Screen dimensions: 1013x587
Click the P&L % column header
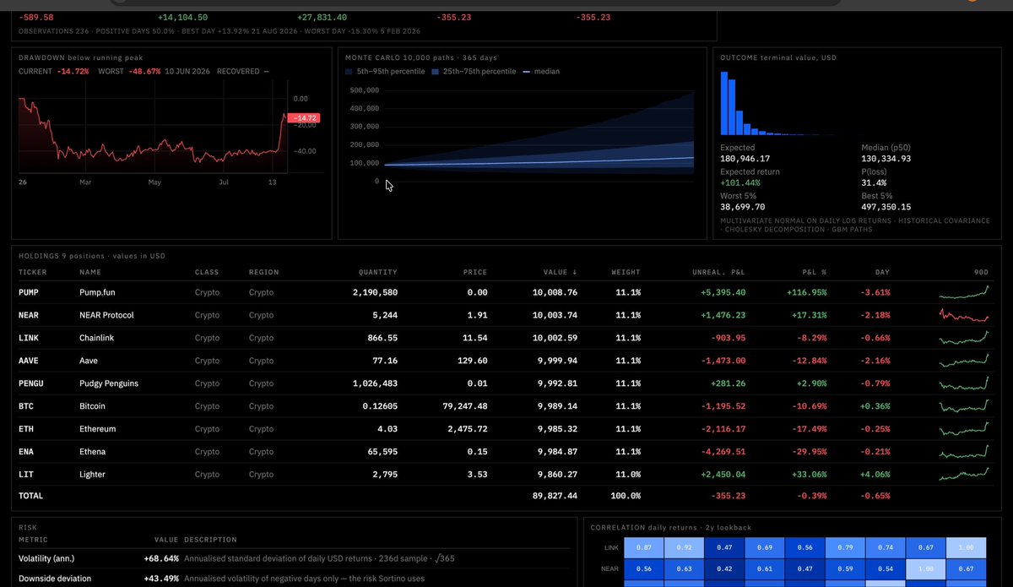click(814, 272)
